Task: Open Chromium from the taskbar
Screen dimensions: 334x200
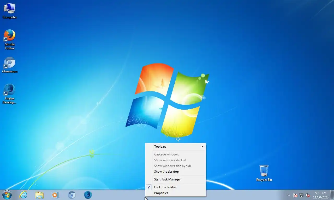Action: coord(72,195)
